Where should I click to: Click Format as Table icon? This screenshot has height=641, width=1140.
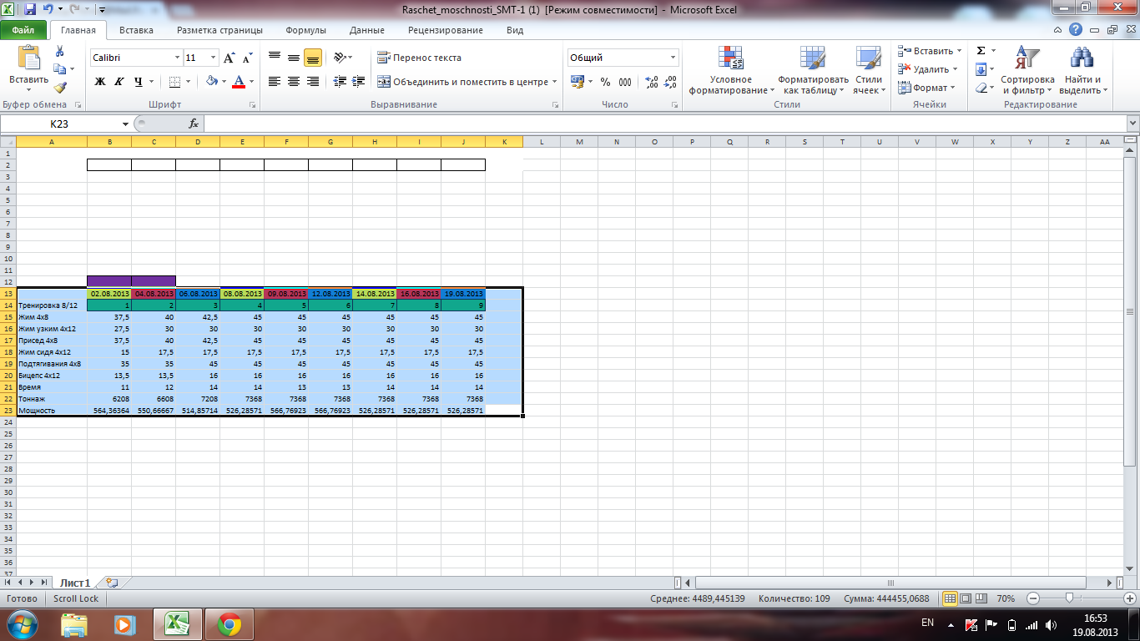(813, 72)
